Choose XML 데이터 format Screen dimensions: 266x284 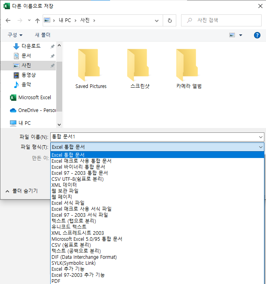click(157, 185)
